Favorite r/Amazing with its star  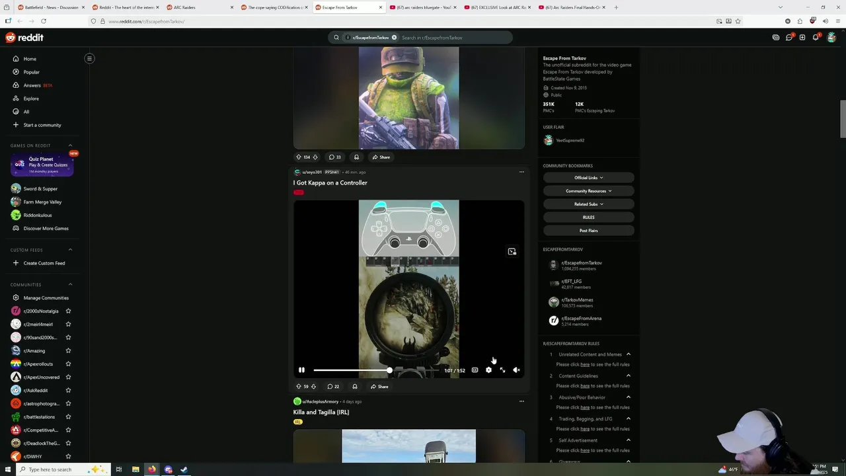[68, 350]
